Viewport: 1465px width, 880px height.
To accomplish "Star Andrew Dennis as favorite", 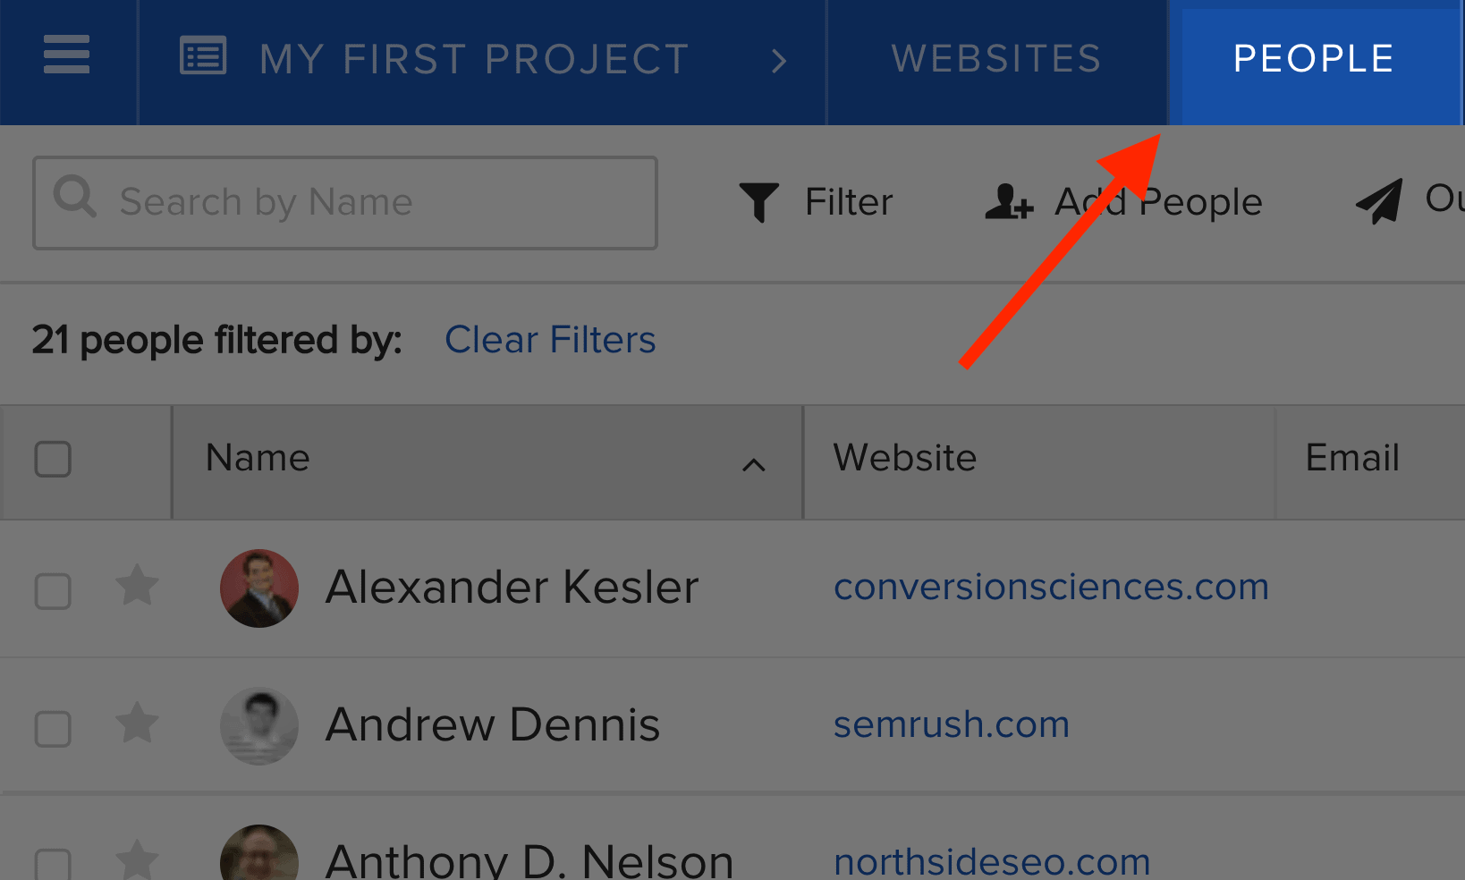I will [x=138, y=723].
